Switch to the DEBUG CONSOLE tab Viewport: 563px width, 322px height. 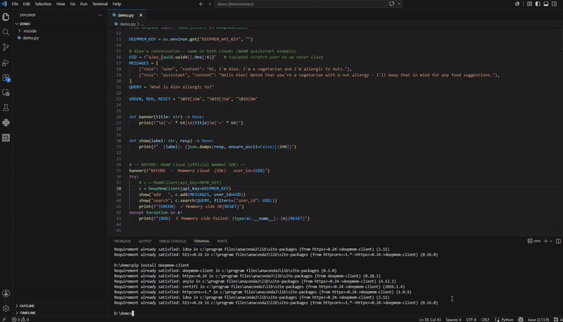(172, 241)
